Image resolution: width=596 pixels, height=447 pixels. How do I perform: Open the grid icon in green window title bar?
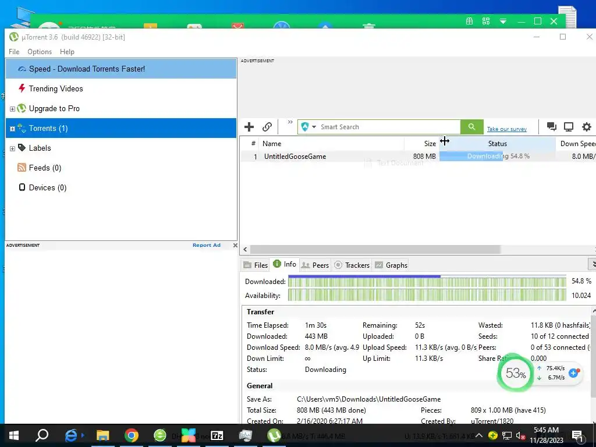pyautogui.click(x=470, y=22)
